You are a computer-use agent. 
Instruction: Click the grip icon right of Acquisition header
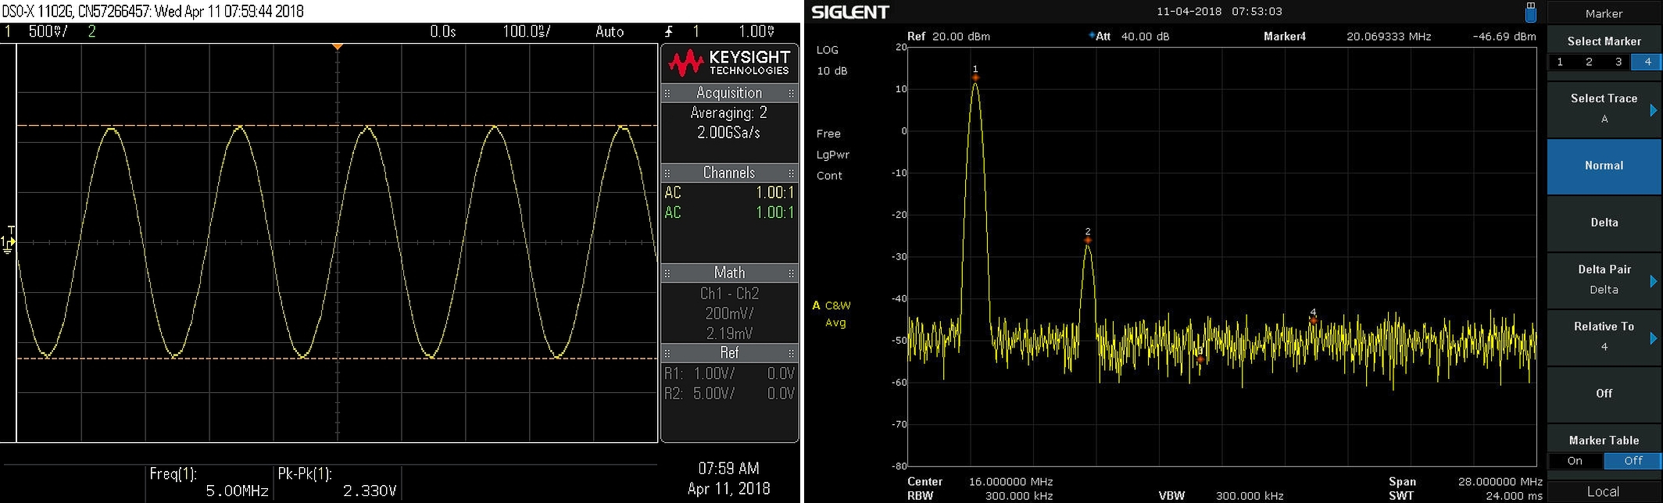(792, 93)
